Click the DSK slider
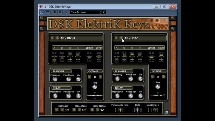The width and height of the screenshot is (215, 121). point(137,110)
